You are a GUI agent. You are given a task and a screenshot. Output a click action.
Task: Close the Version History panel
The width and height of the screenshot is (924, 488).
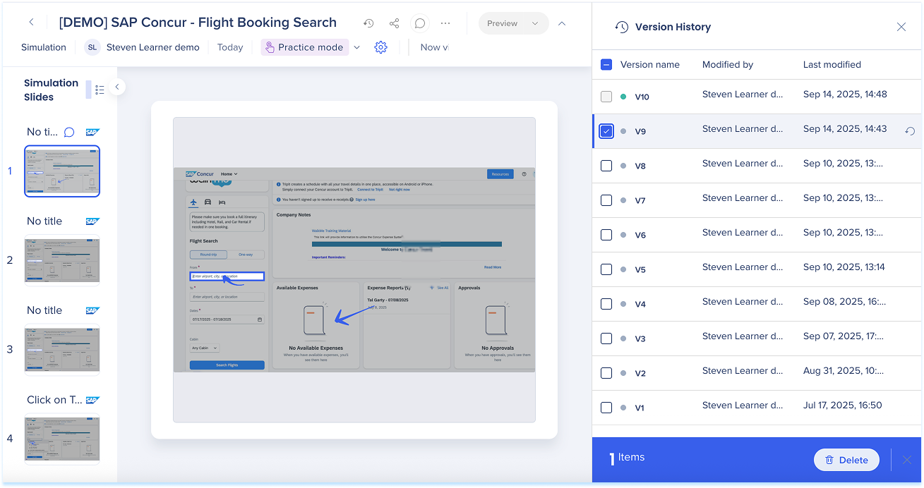901,27
